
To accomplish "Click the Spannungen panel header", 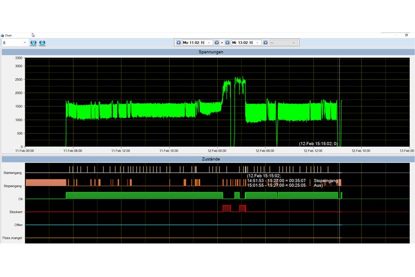I will click(207, 52).
